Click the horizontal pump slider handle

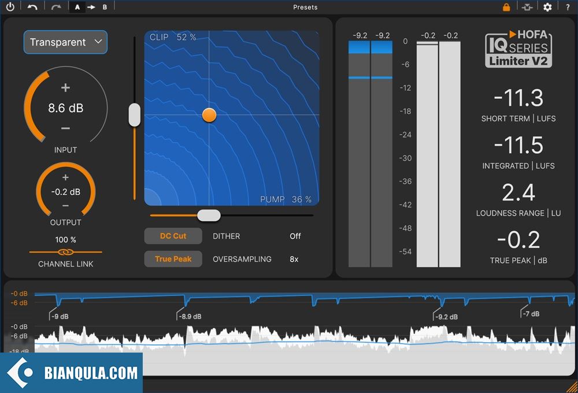click(x=209, y=216)
